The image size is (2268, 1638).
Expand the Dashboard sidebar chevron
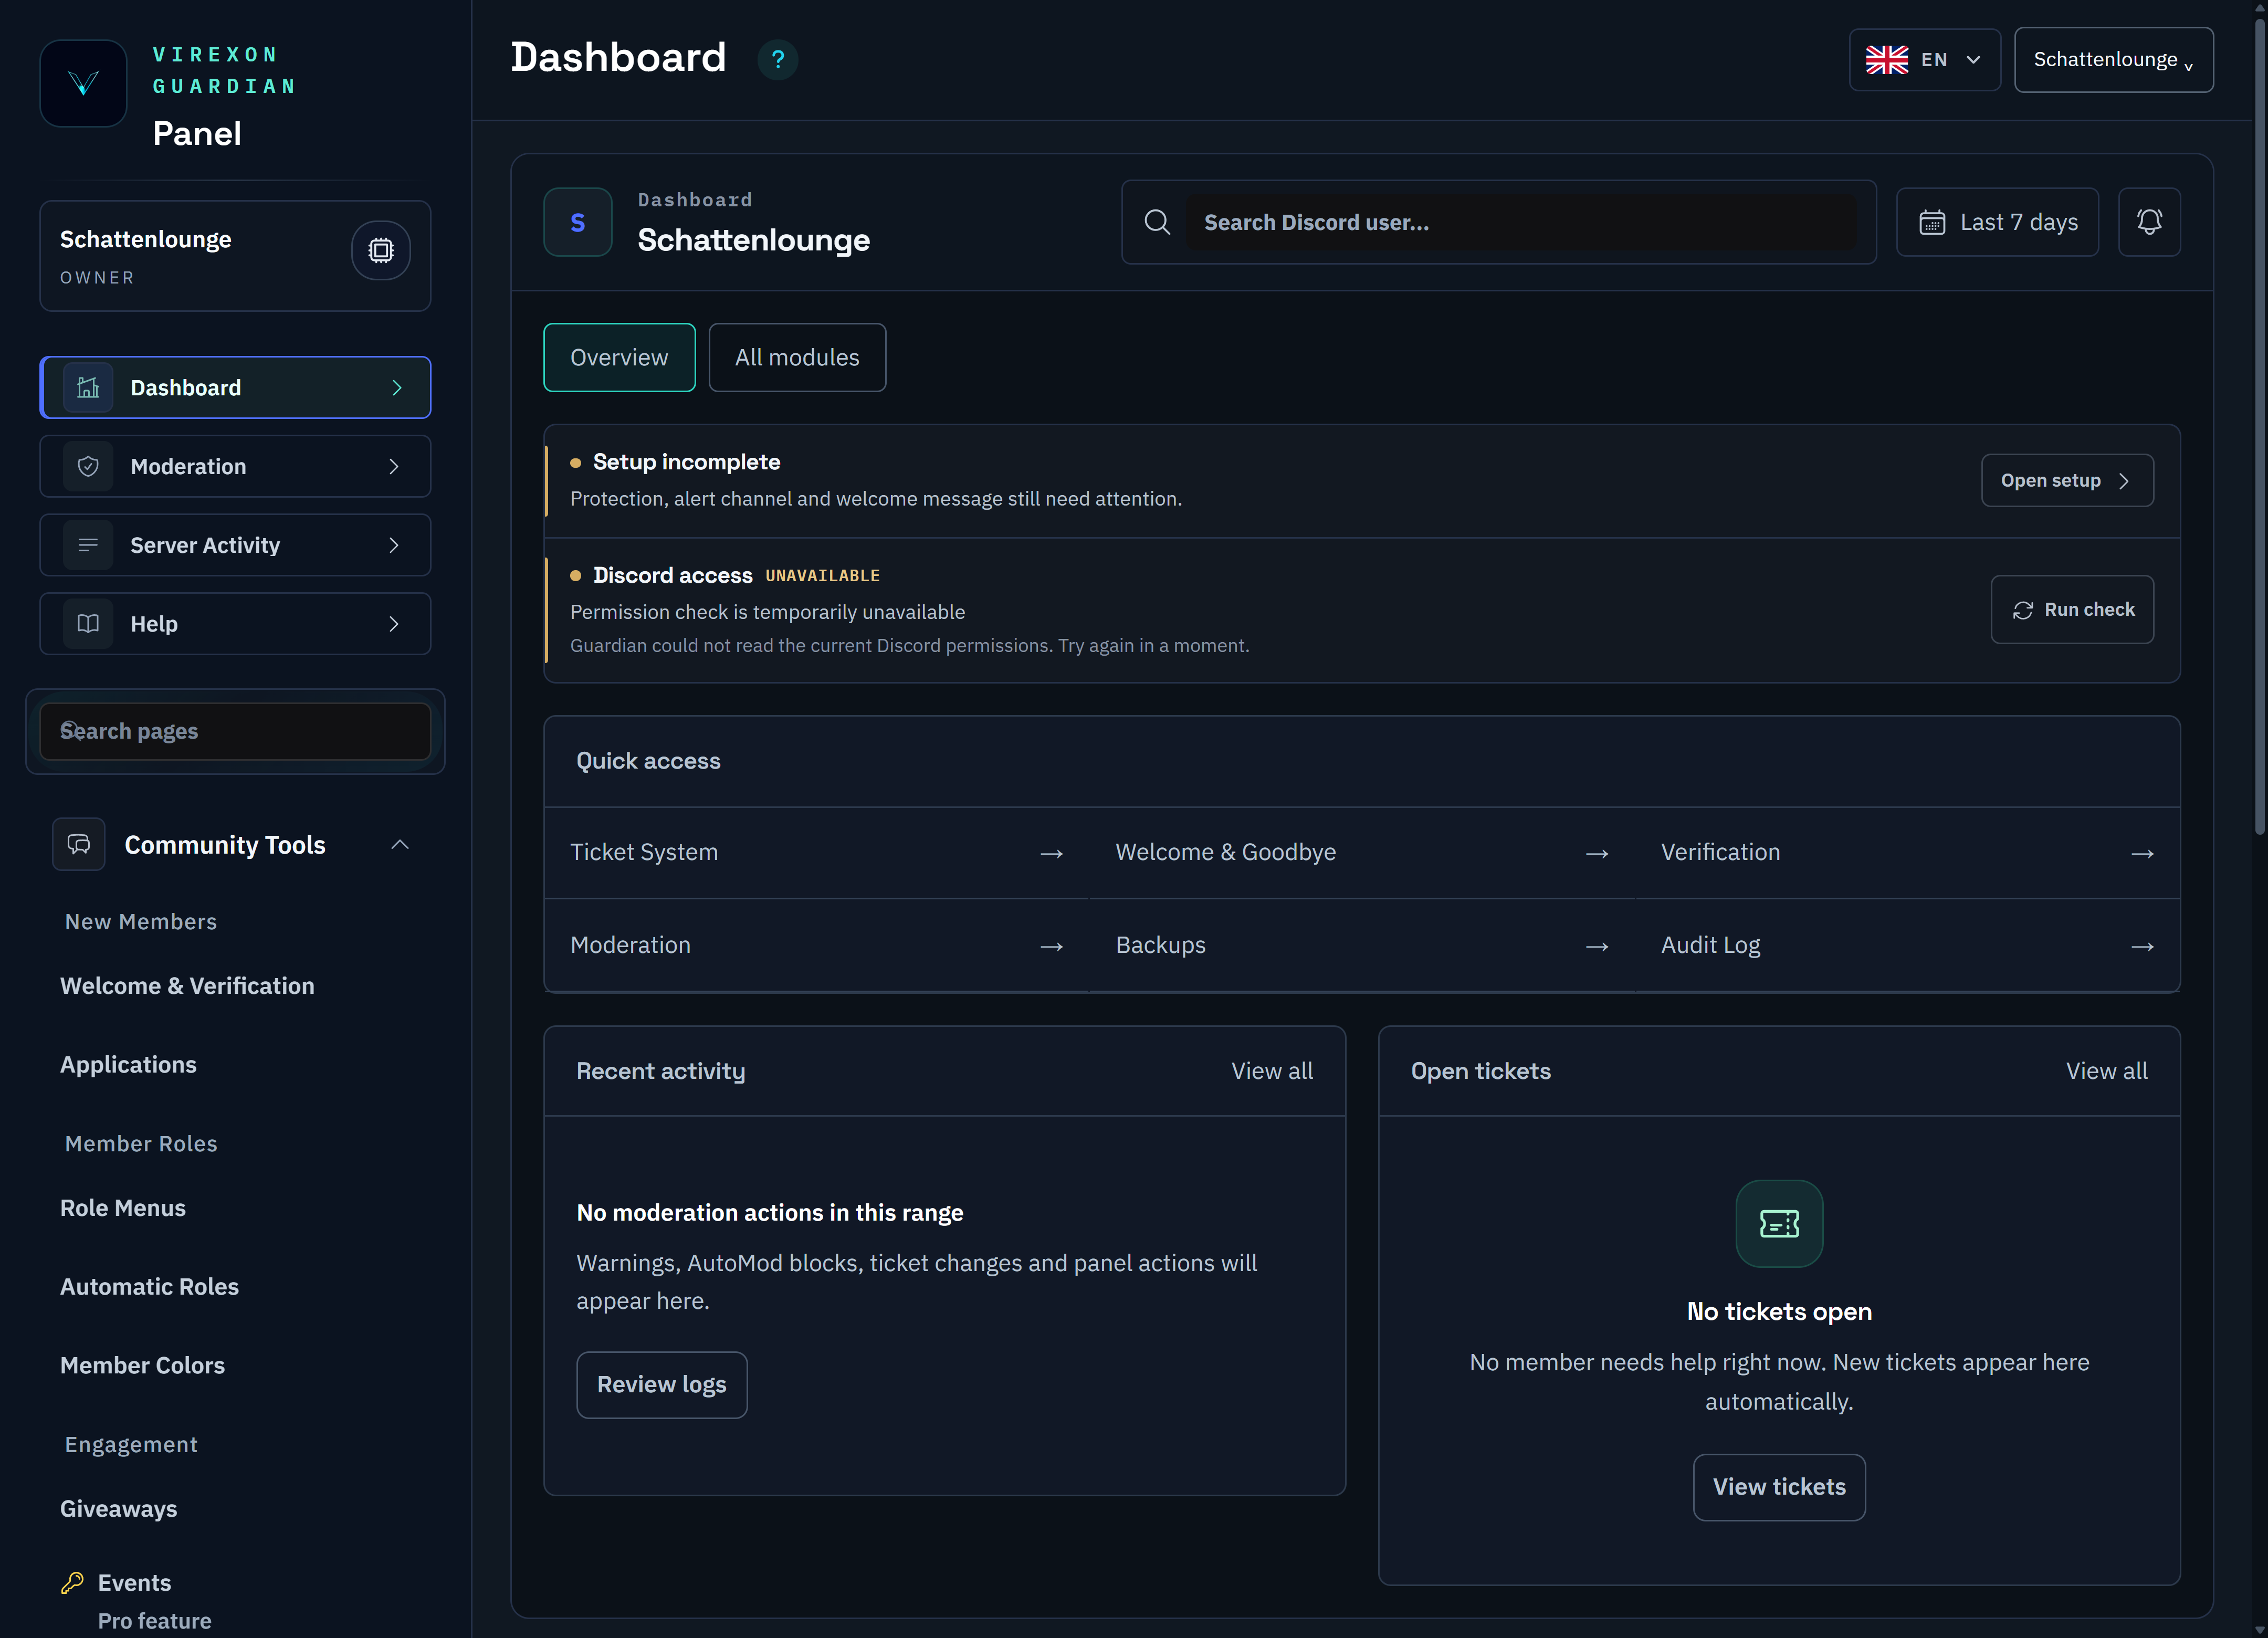(397, 388)
